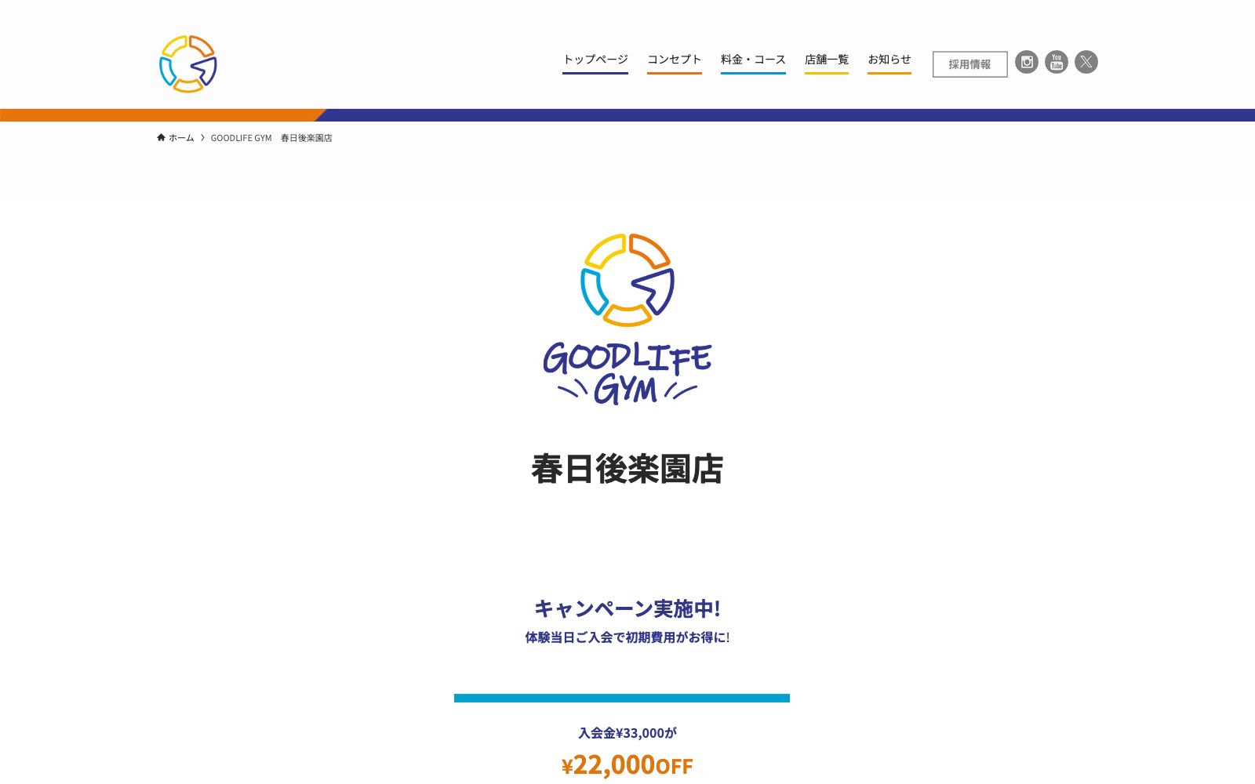Click the ¥22,000OFF text
Viewport: 1255px width, 784px height.
(x=627, y=764)
